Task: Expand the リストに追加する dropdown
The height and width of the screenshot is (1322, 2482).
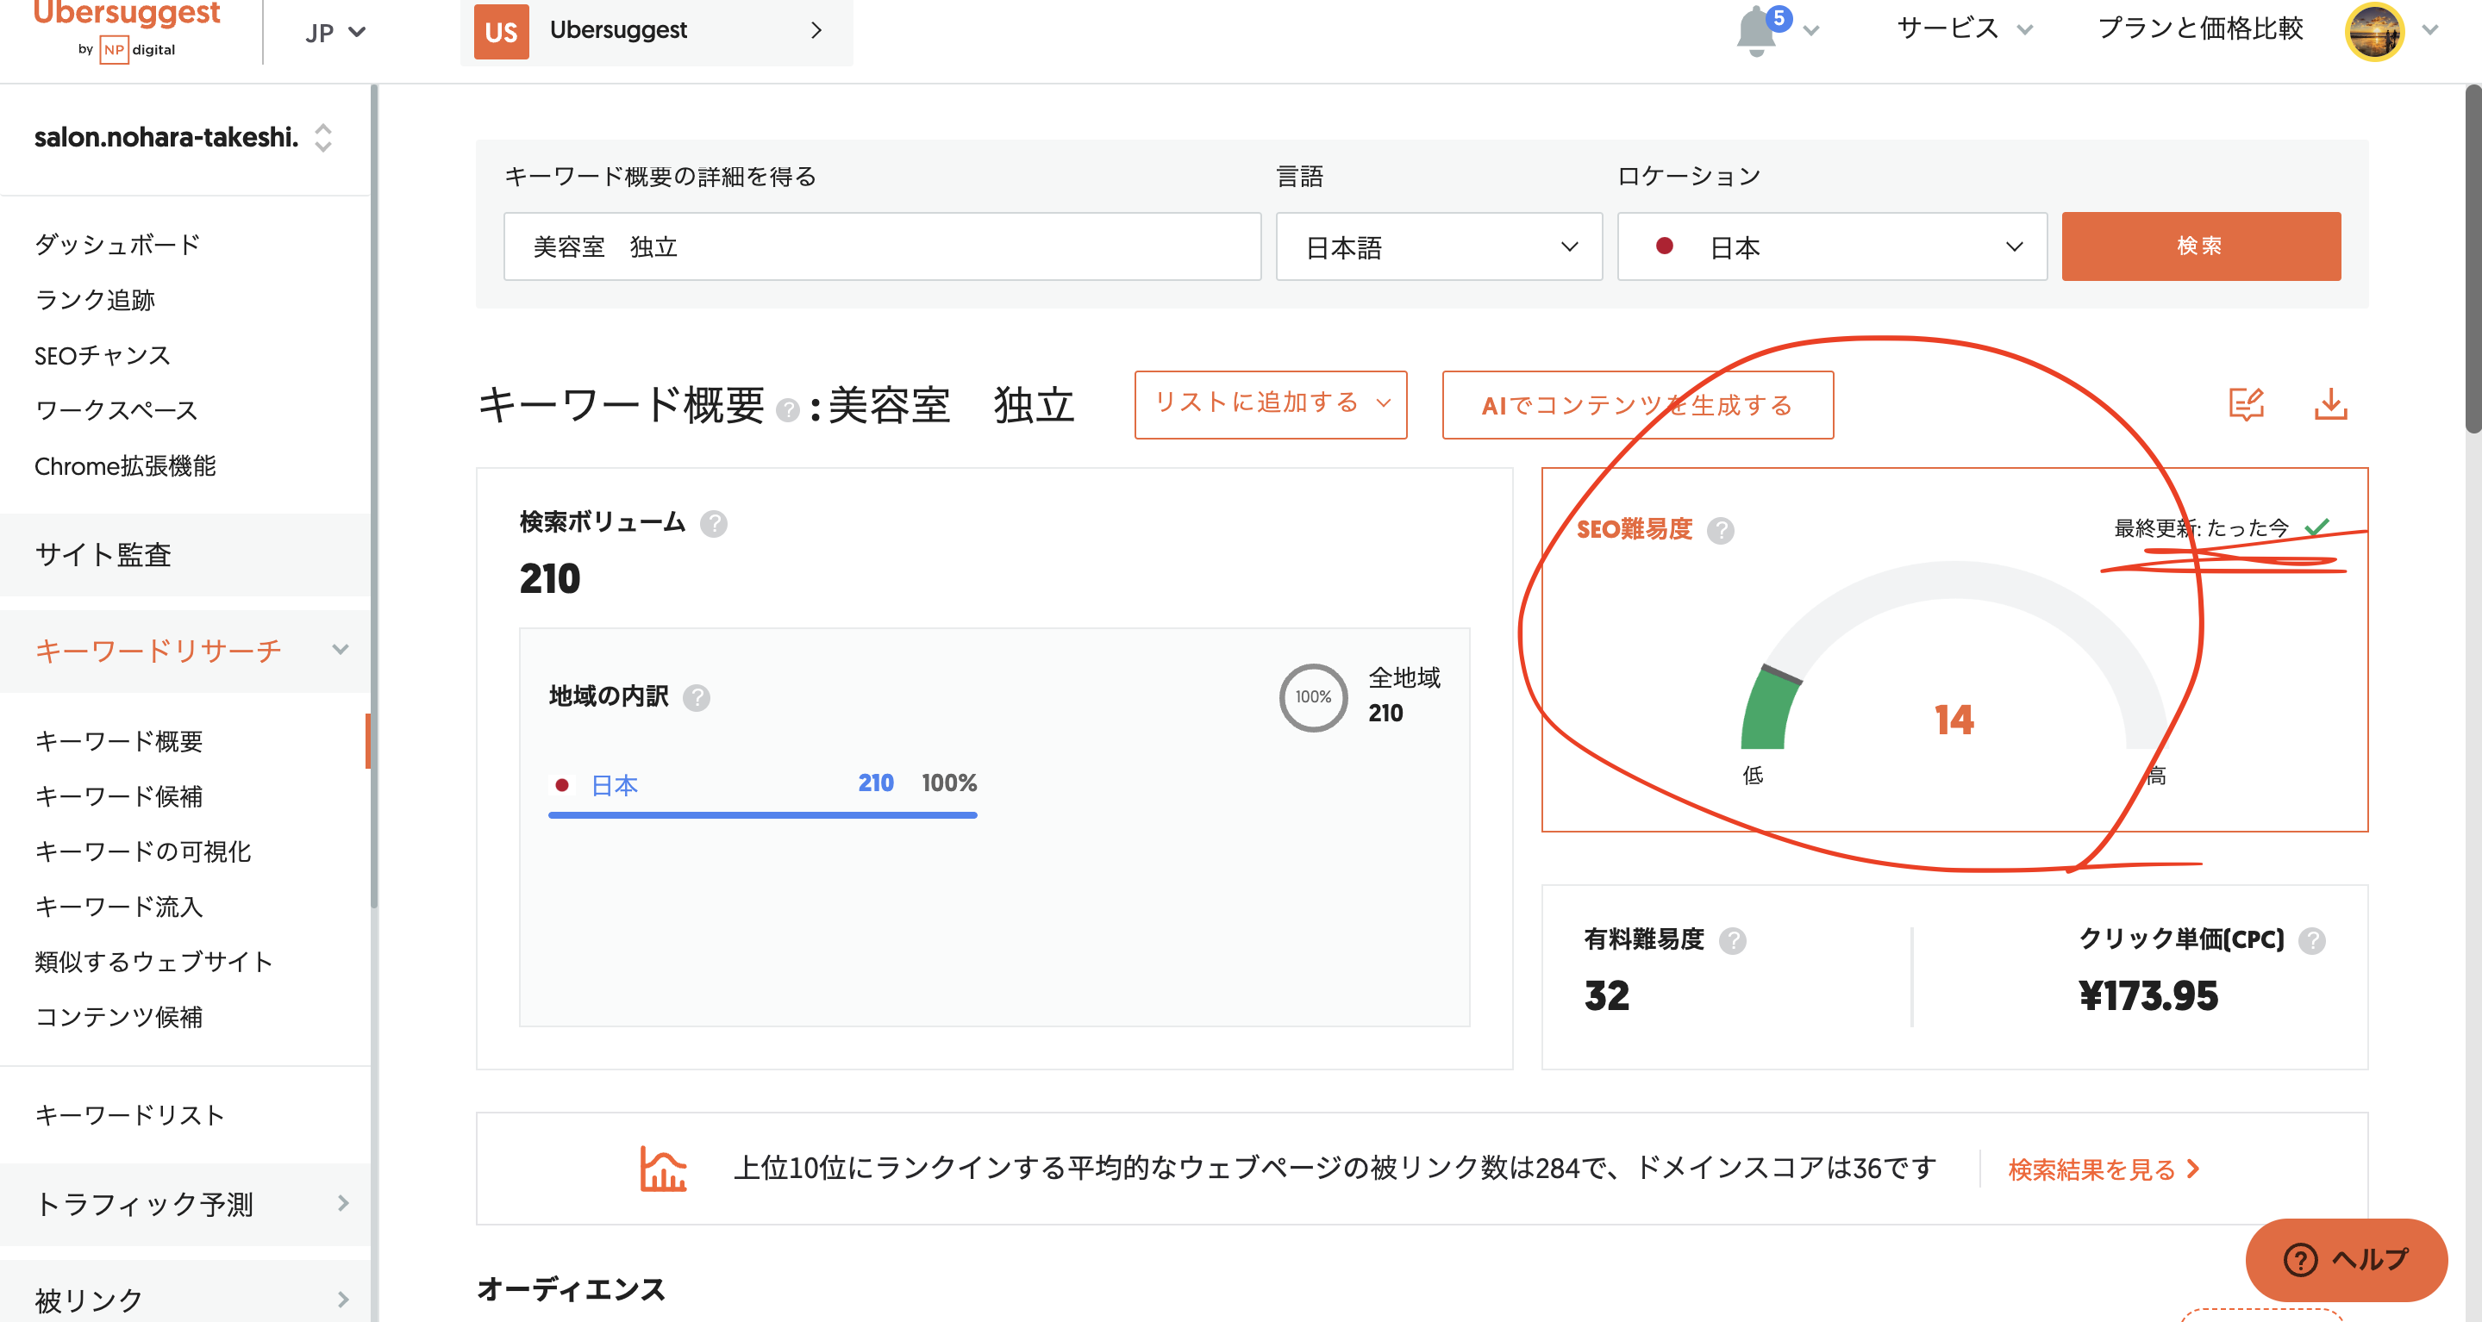Action: pyautogui.click(x=1270, y=404)
